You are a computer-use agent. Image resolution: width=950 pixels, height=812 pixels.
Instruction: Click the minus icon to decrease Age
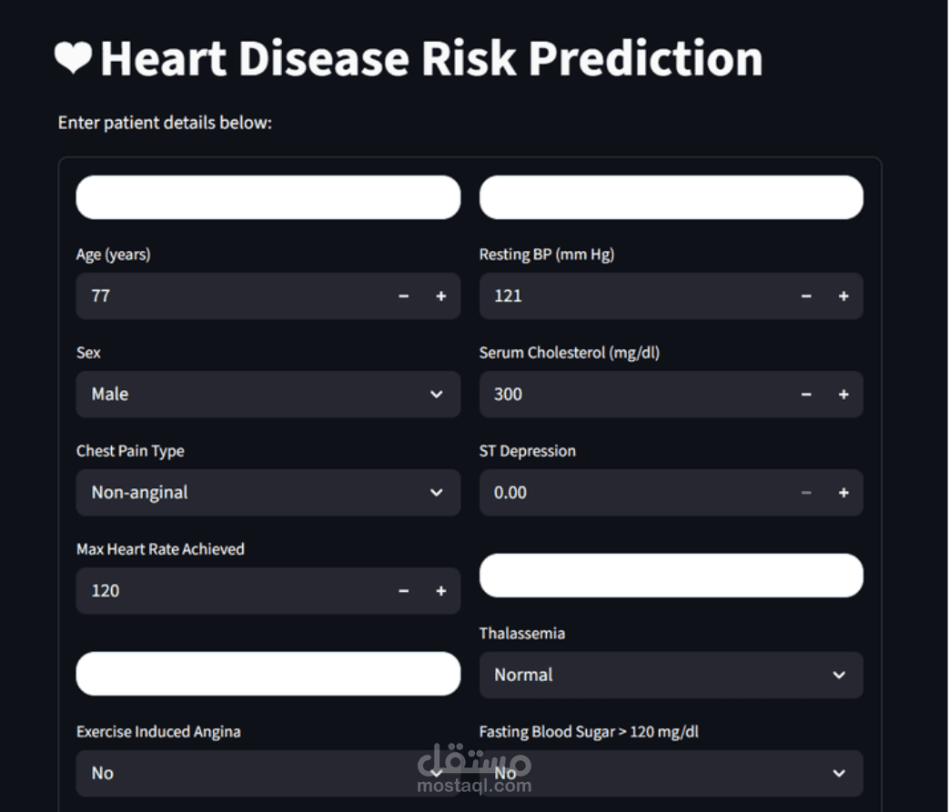click(x=403, y=296)
